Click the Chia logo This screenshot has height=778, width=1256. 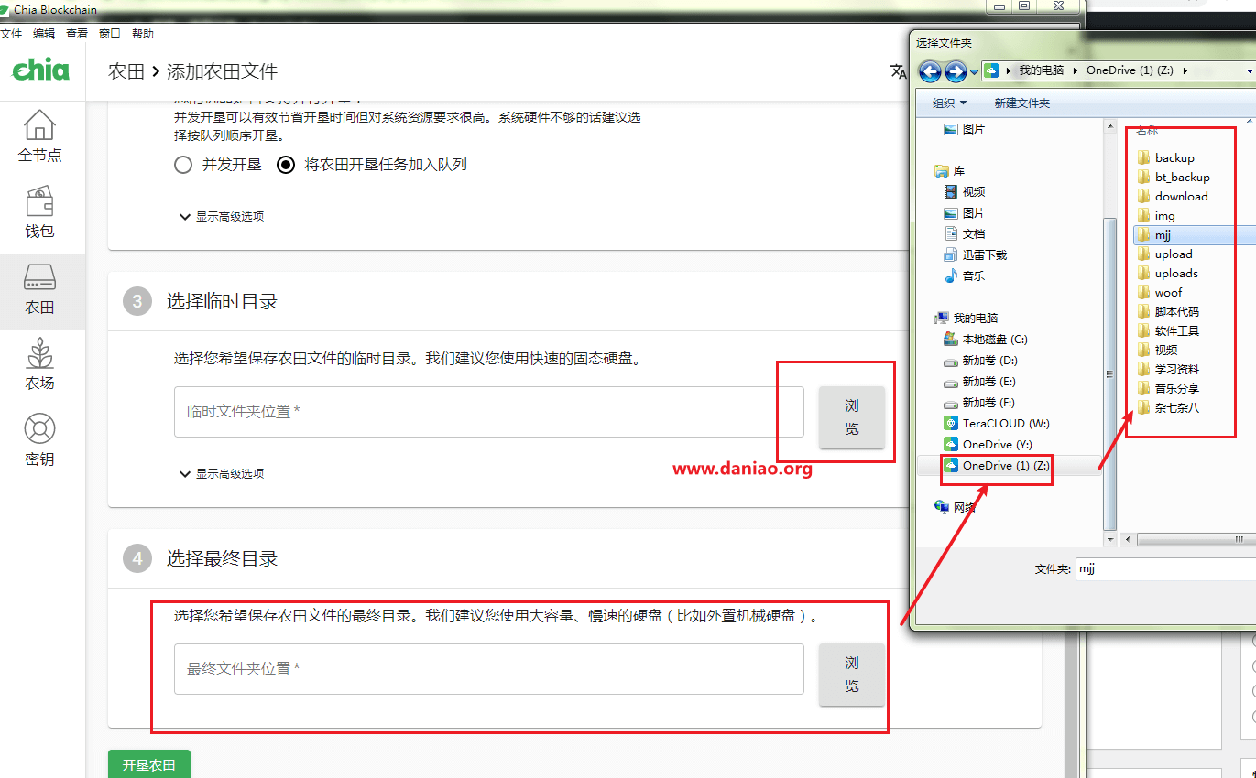click(x=40, y=70)
